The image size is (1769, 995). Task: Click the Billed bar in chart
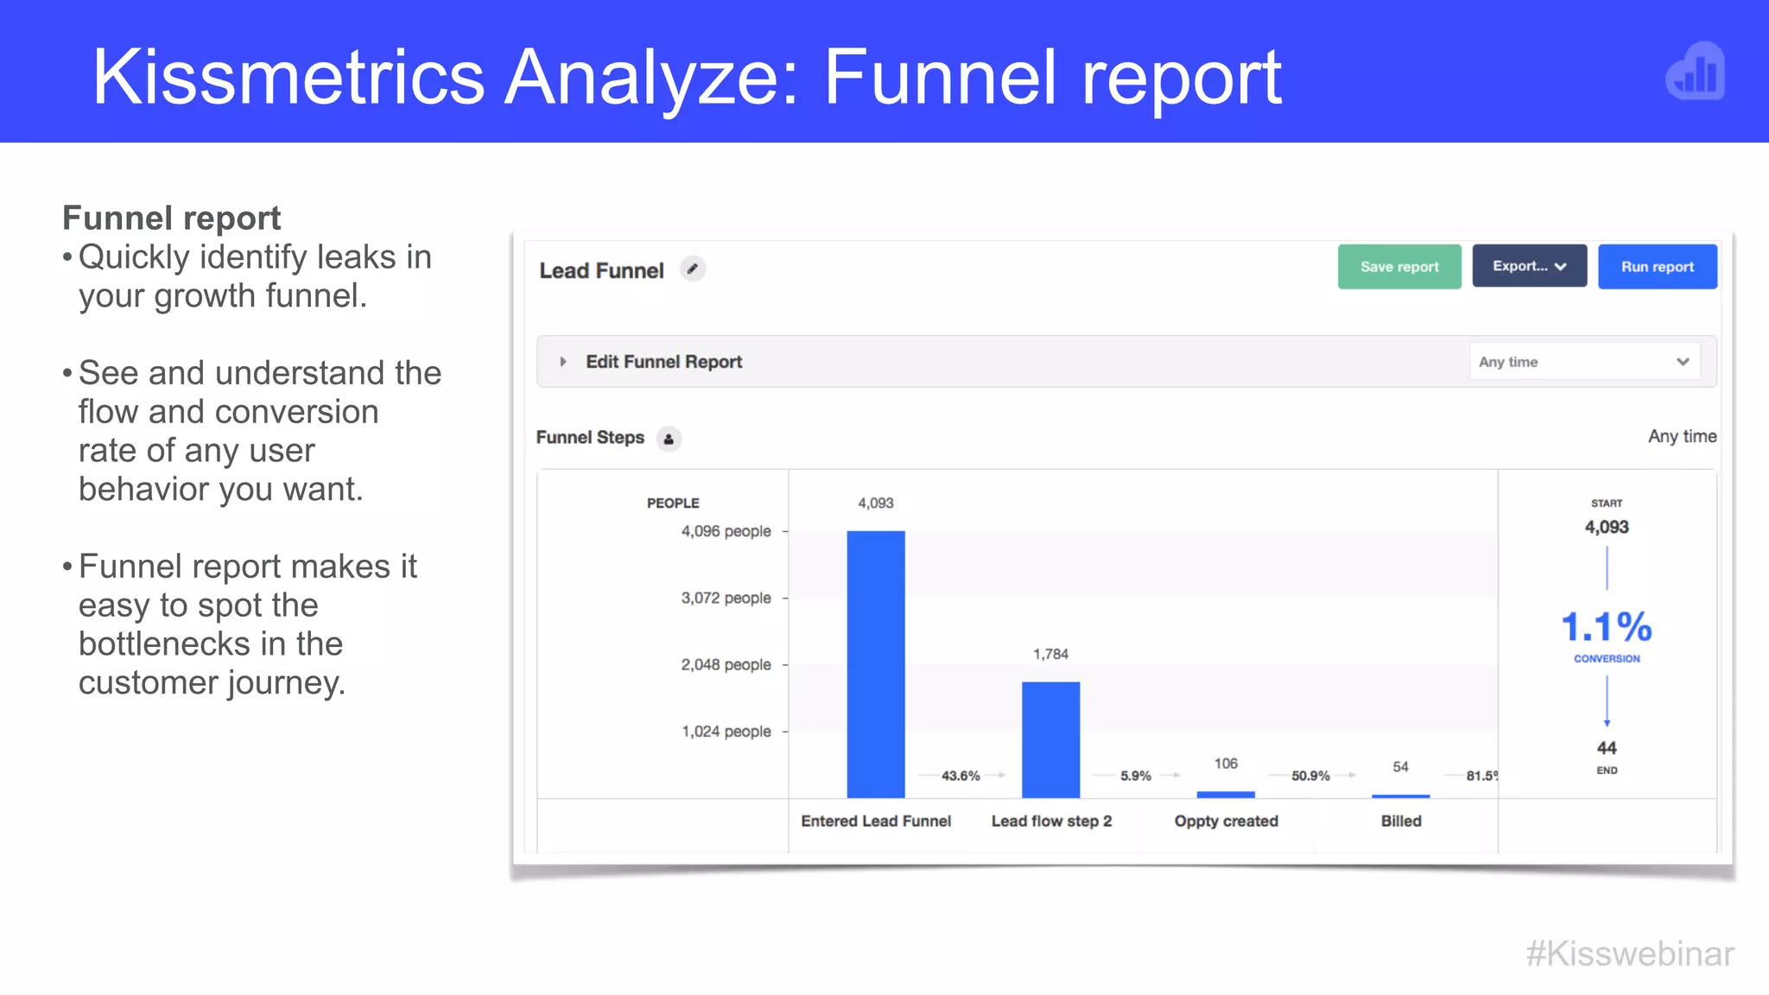pos(1400,796)
